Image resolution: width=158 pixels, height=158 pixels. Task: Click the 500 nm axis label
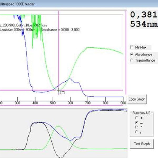53,103
